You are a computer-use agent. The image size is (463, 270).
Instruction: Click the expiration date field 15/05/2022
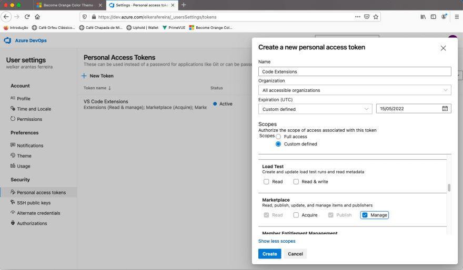coord(414,108)
